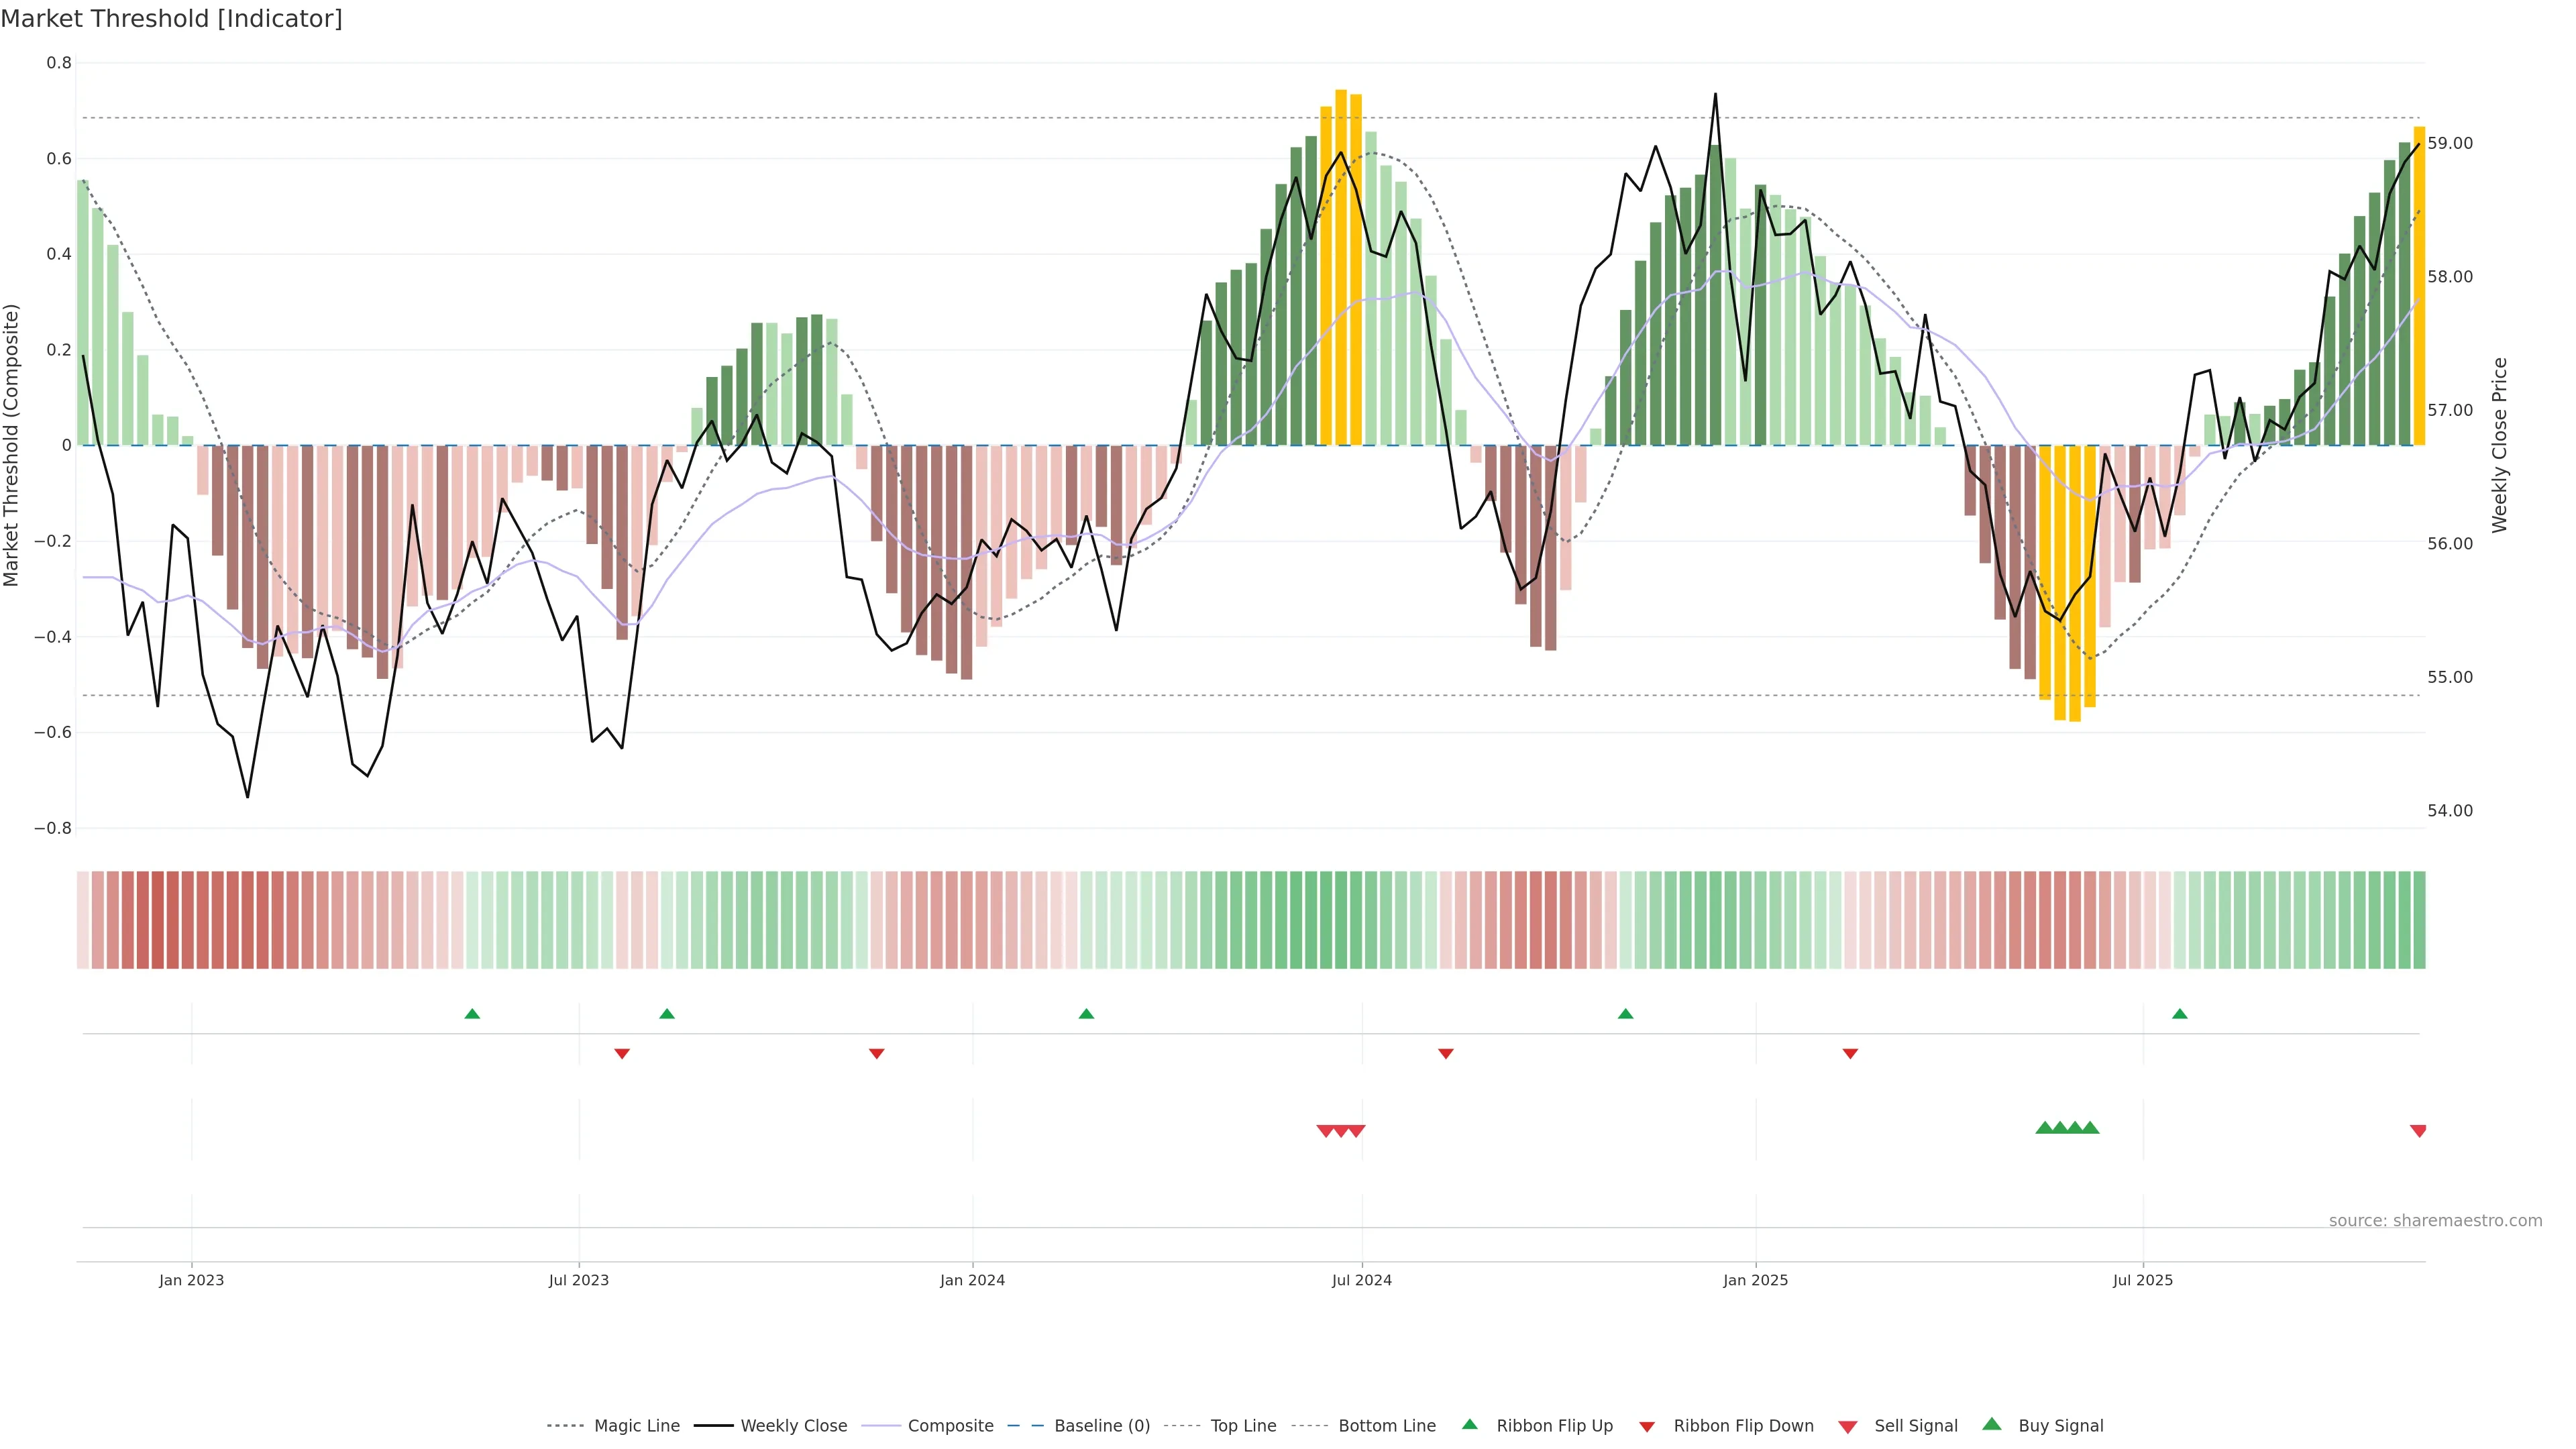Toggle the Composite legend entry
This screenshot has width=2576, height=1449.
[x=950, y=1426]
